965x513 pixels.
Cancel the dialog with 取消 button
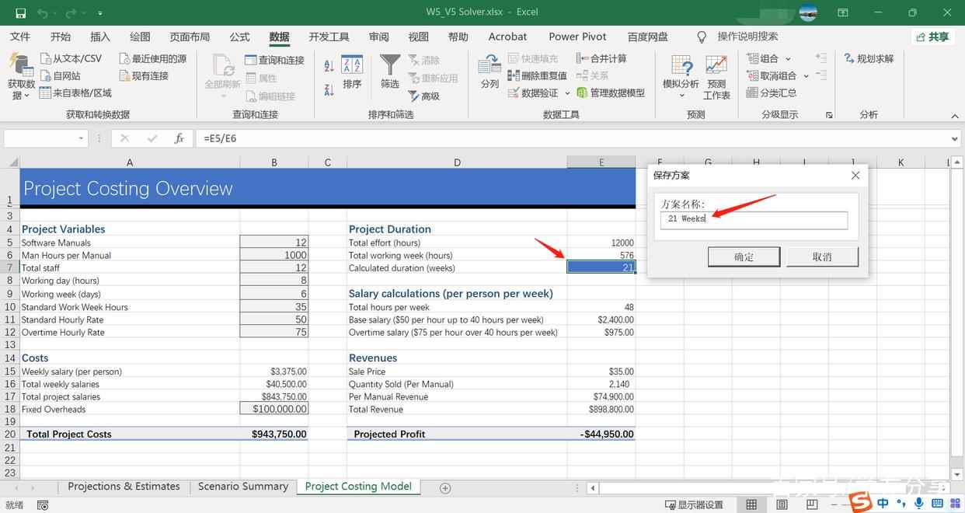click(x=822, y=256)
